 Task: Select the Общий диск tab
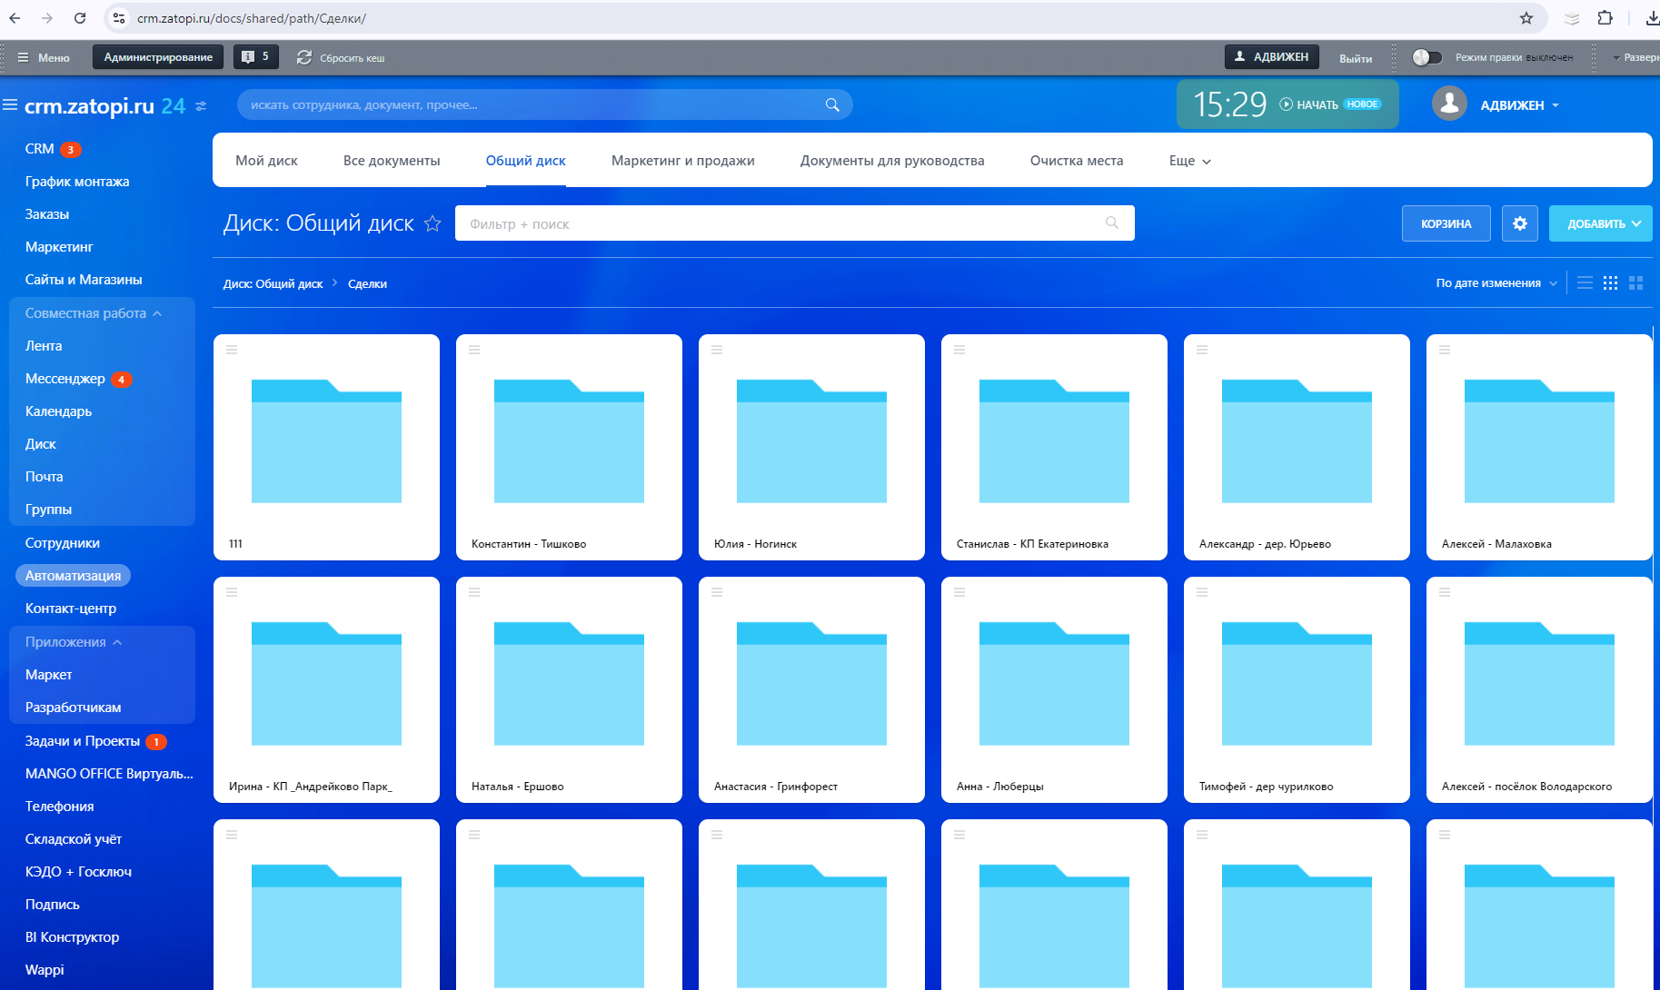[x=525, y=161]
